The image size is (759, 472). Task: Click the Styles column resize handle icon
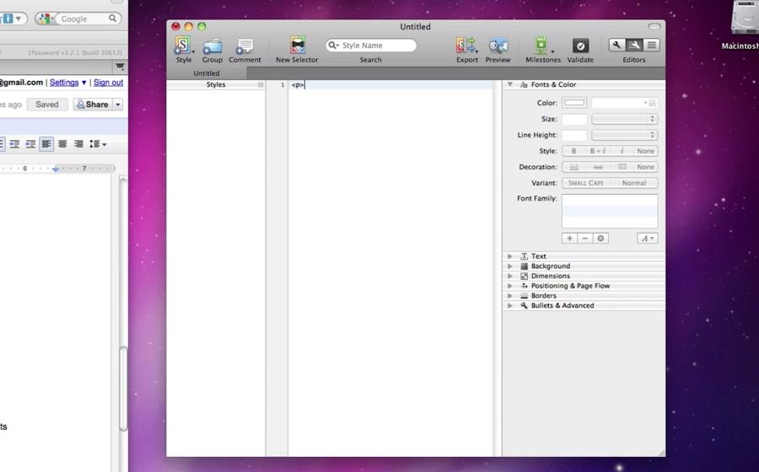click(x=261, y=84)
